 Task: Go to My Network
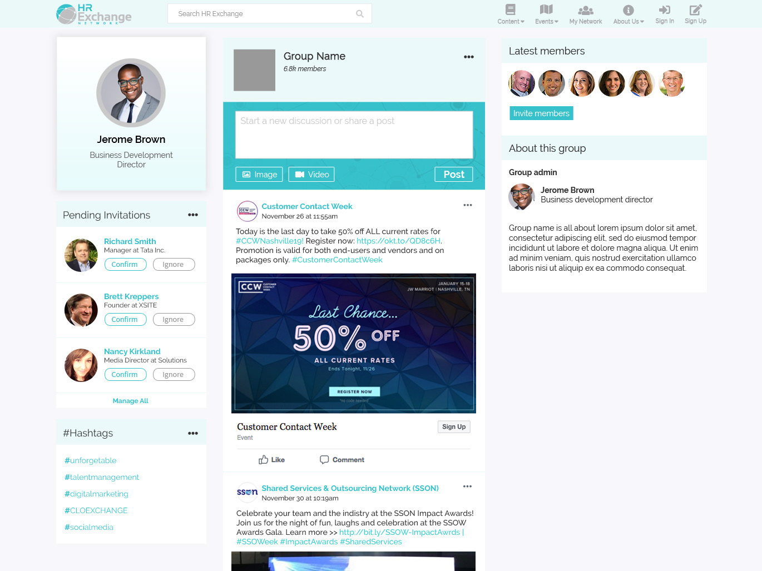pyautogui.click(x=586, y=14)
